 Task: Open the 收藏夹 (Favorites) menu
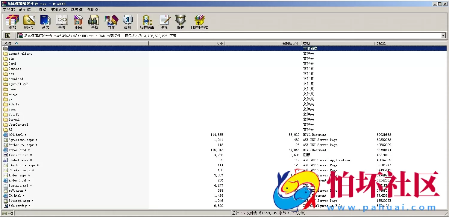[x=59, y=10]
